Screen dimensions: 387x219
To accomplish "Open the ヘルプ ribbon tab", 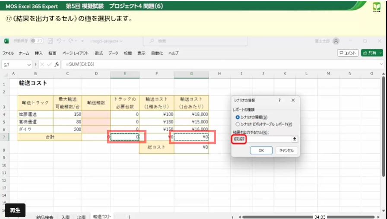I will (173, 53).
